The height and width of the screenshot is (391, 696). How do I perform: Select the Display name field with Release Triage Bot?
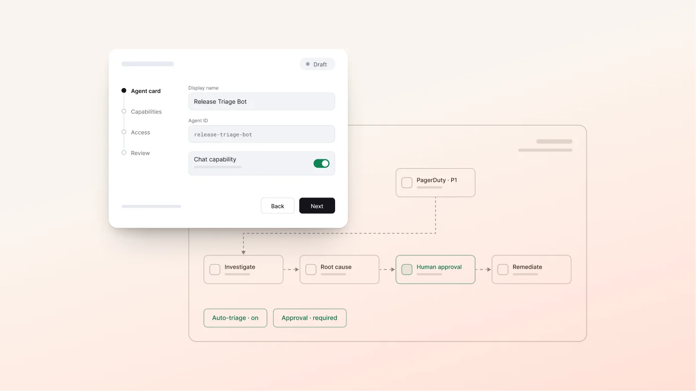point(262,101)
